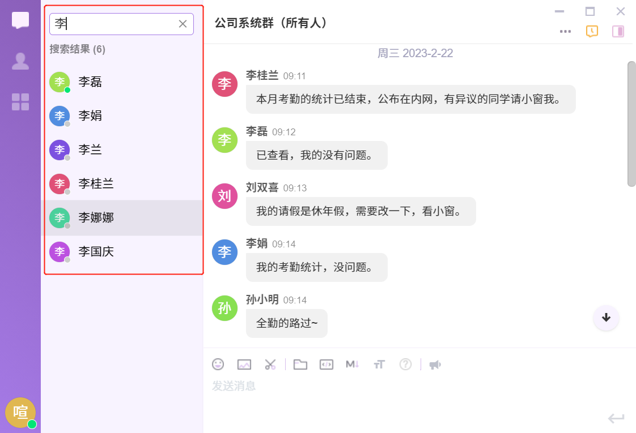The width and height of the screenshot is (636, 433).
Task: Click the emoji picker icon
Action: click(x=218, y=365)
